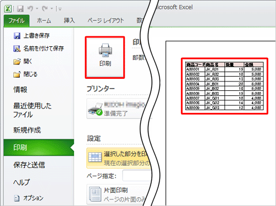Switch to the 挿入 tab

(70, 20)
